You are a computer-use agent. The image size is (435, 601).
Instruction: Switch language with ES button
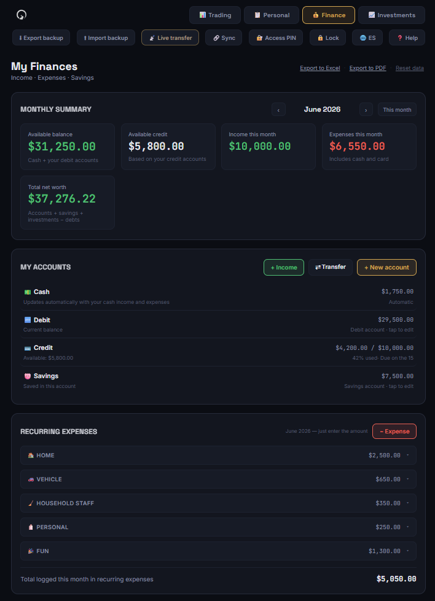pos(367,37)
